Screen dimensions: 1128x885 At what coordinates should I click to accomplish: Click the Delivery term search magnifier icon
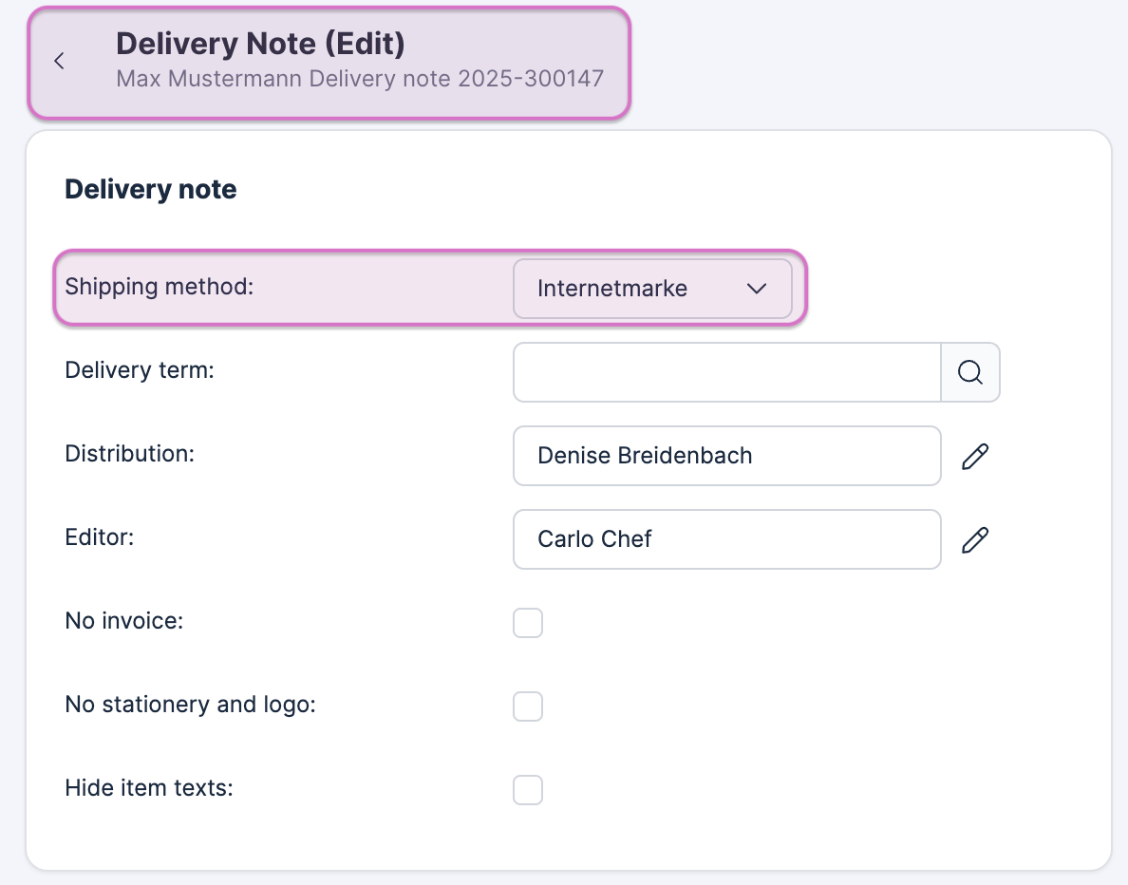pos(969,372)
